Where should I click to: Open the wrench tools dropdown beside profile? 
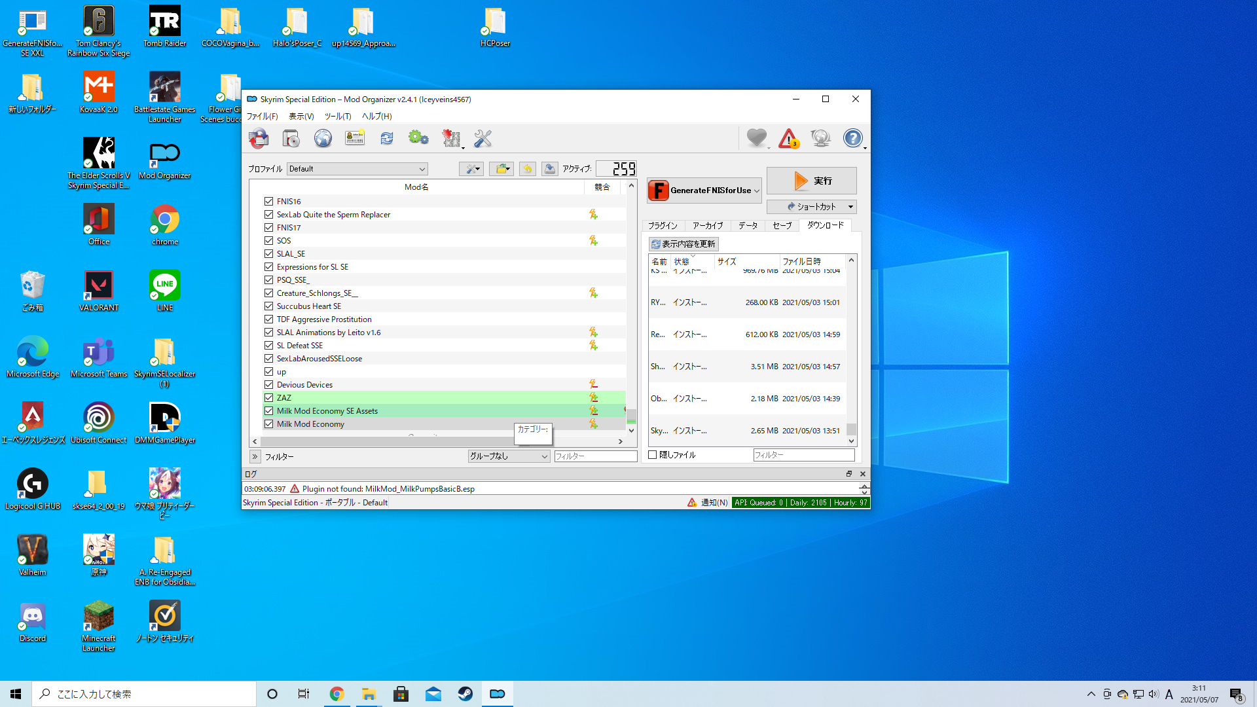click(x=471, y=169)
